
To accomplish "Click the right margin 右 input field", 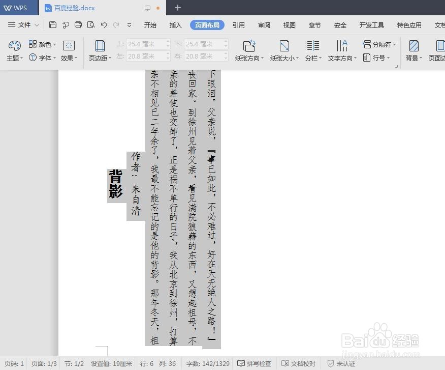I will tap(204, 56).
